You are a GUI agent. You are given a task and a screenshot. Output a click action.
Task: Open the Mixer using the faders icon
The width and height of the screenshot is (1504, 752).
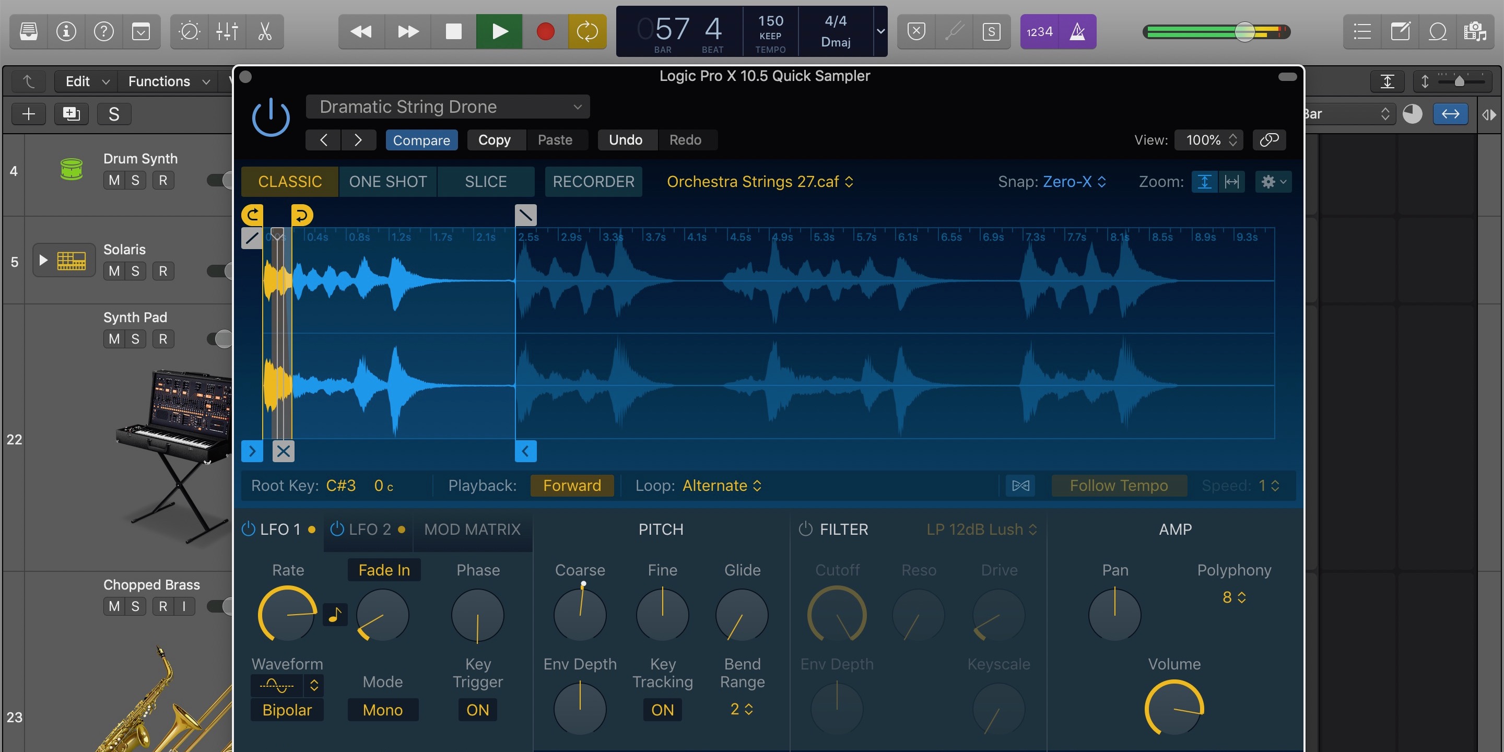(x=227, y=31)
